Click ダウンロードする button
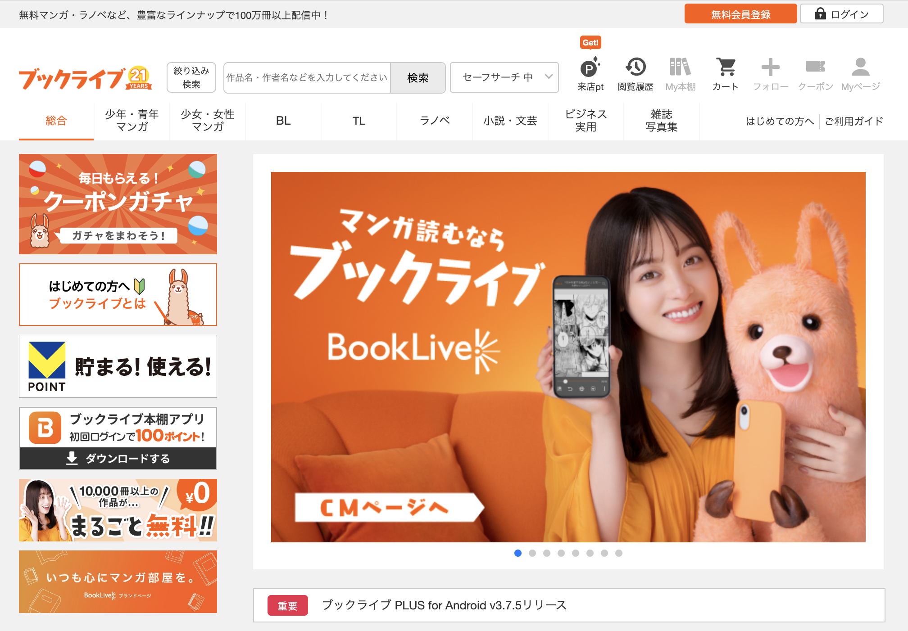Image resolution: width=908 pixels, height=631 pixels. tap(118, 459)
